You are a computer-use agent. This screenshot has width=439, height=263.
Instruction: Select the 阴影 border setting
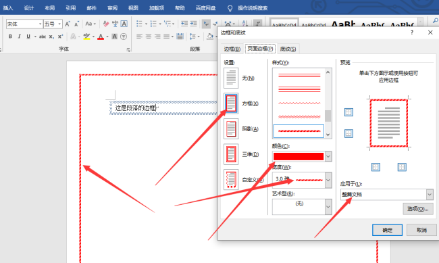coord(231,129)
